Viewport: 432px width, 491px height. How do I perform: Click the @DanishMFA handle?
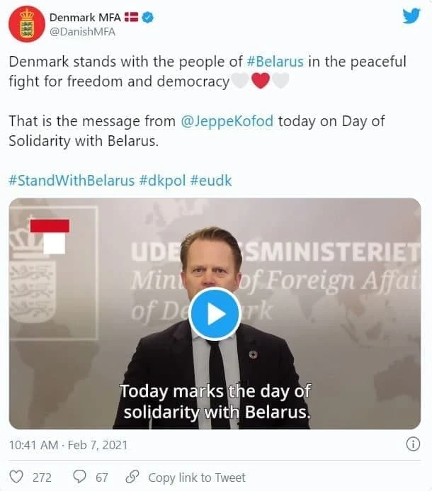pos(82,31)
